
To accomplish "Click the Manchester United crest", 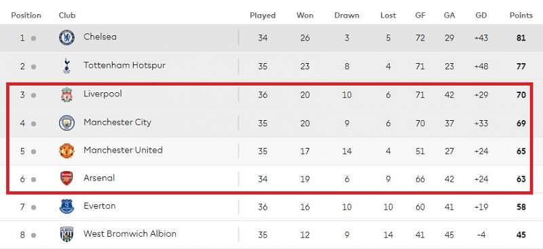I will pyautogui.click(x=67, y=151).
